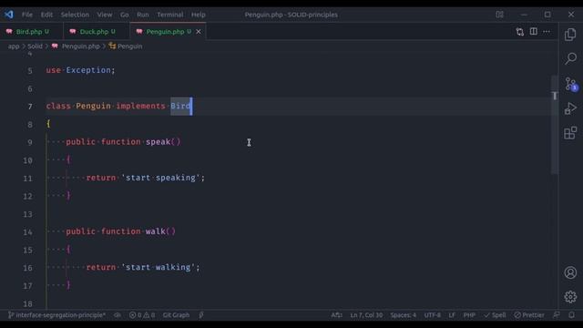Click the translate icon in status bar
This screenshot has width=583, height=328.
pos(336,315)
